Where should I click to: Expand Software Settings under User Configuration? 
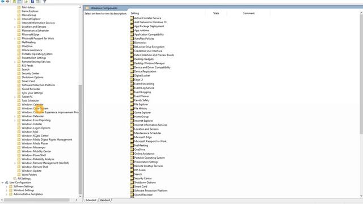[7, 186]
